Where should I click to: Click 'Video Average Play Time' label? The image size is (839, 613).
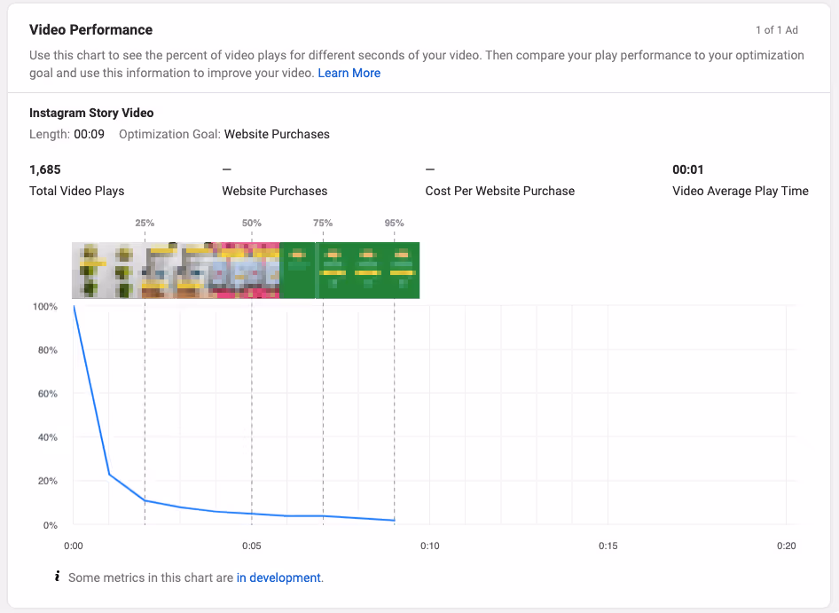740,191
